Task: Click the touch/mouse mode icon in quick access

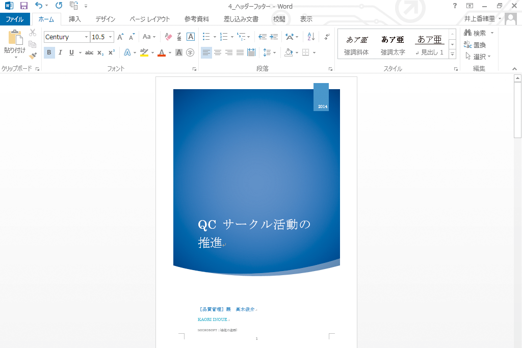Action: pos(73,5)
